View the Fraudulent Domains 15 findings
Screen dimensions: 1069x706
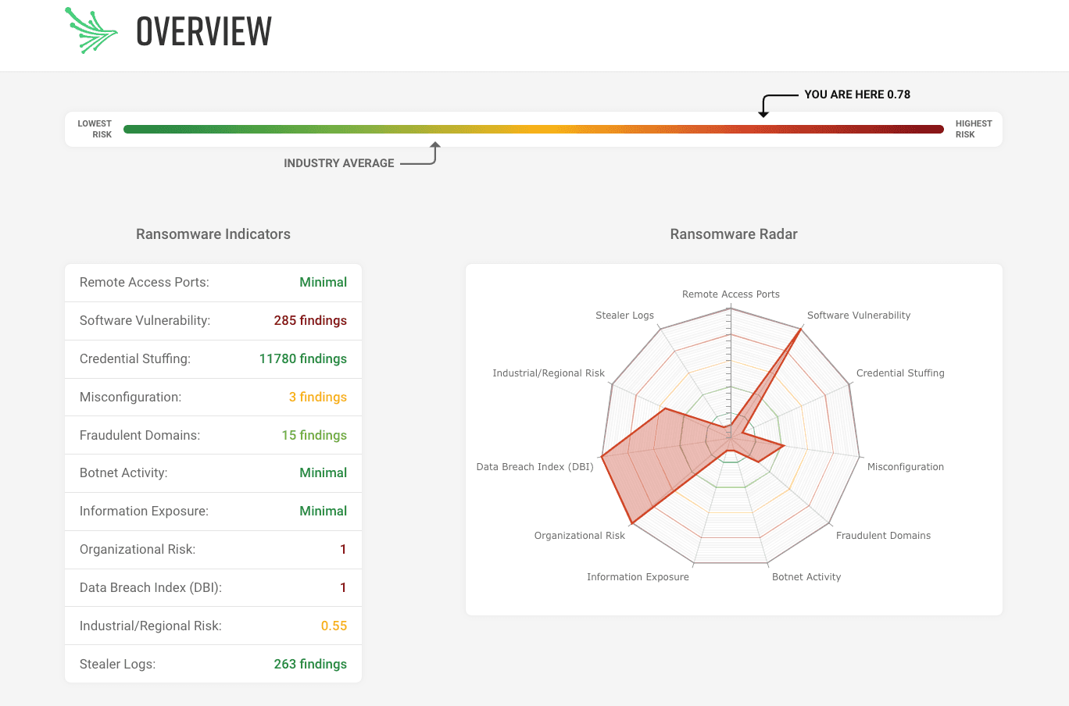[314, 436]
